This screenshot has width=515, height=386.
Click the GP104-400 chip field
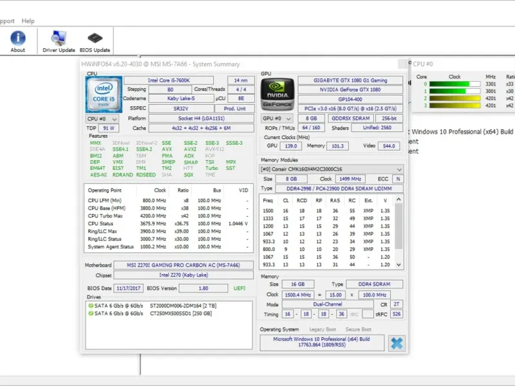[350, 100]
